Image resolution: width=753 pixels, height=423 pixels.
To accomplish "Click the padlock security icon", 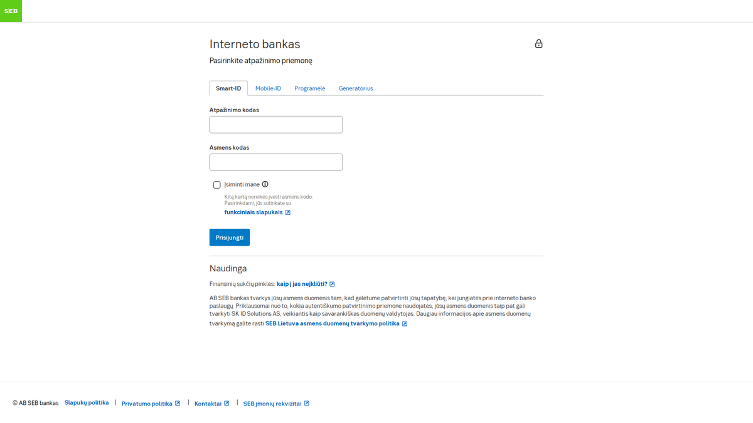I will click(x=538, y=44).
